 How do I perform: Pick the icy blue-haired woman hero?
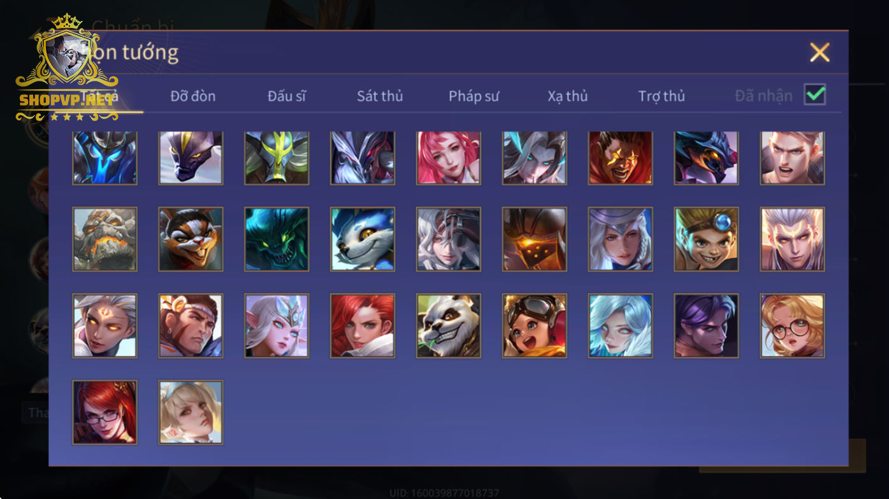(620, 325)
